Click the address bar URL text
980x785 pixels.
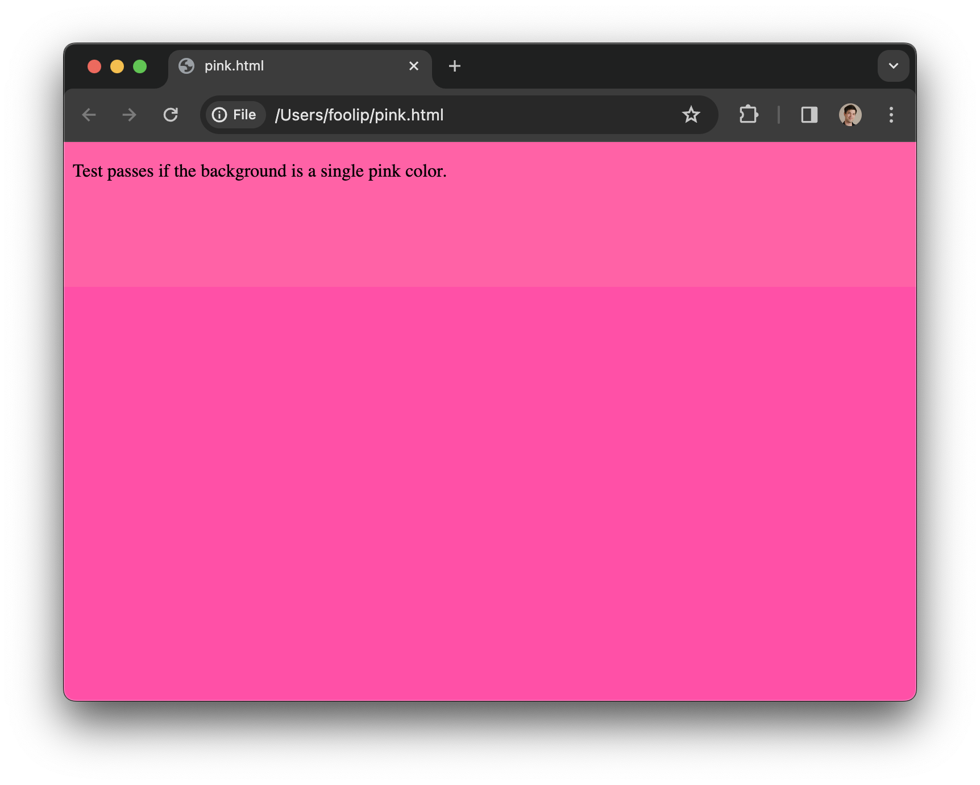coord(359,115)
